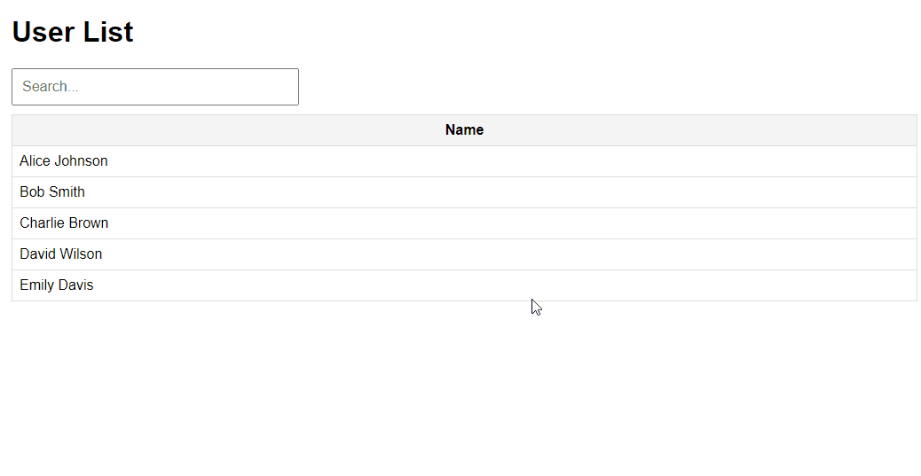Click the User List heading
The image size is (921, 476).
coord(73,32)
